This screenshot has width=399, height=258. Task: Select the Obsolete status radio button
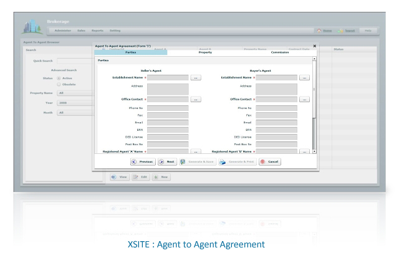click(x=59, y=84)
